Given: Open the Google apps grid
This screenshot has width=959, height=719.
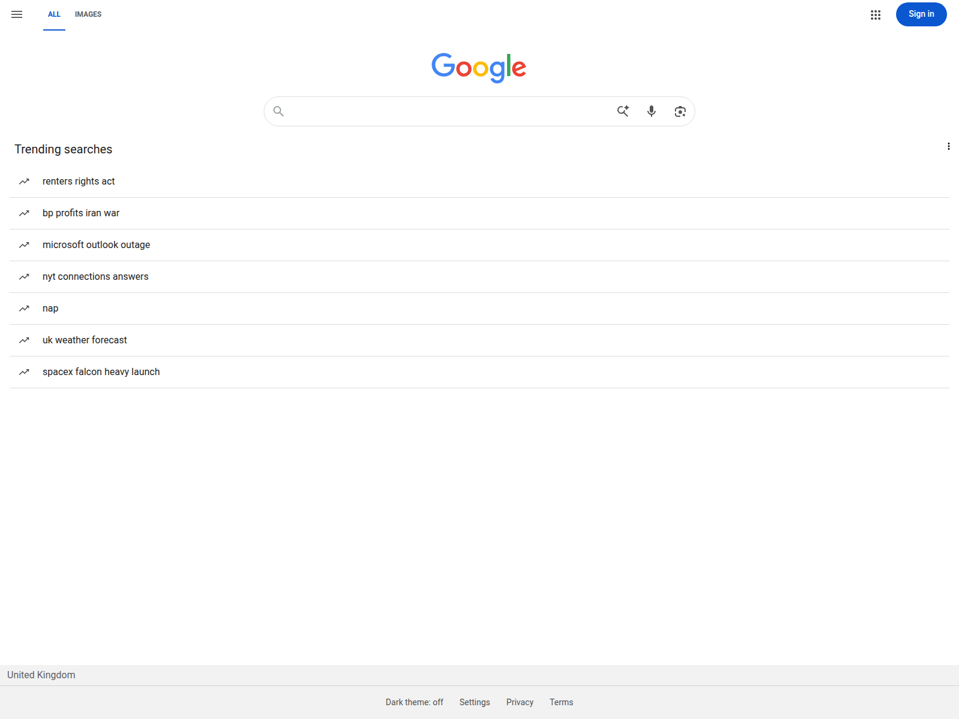Looking at the screenshot, I should point(876,15).
